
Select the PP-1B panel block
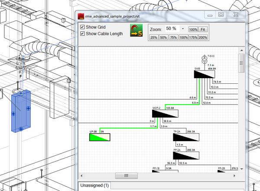coord(165,171)
